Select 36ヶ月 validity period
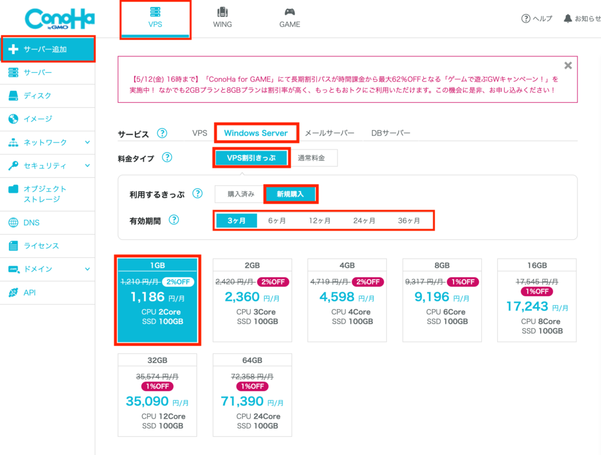601x455 pixels. click(408, 220)
